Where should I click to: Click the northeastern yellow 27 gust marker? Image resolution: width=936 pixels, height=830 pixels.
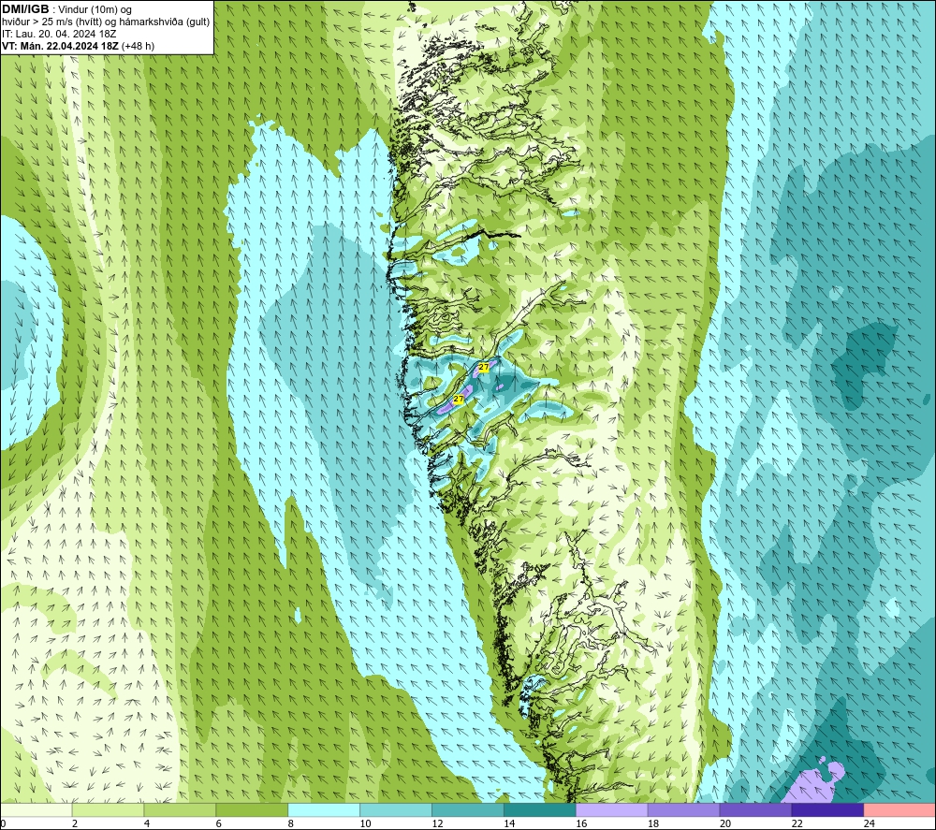(484, 367)
